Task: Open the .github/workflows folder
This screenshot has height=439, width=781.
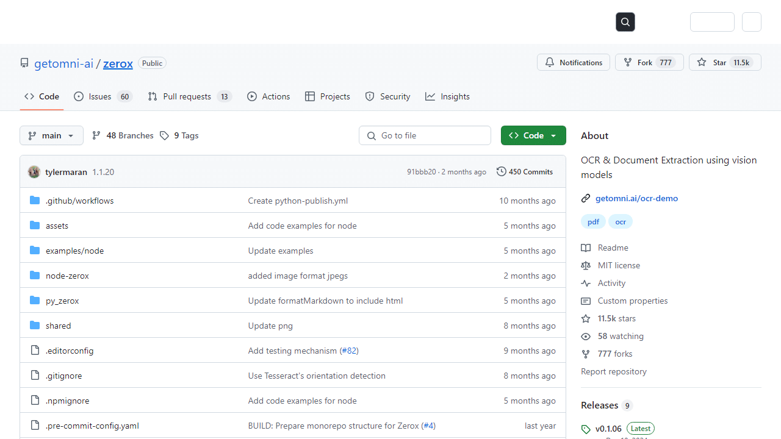Action: [79, 201]
